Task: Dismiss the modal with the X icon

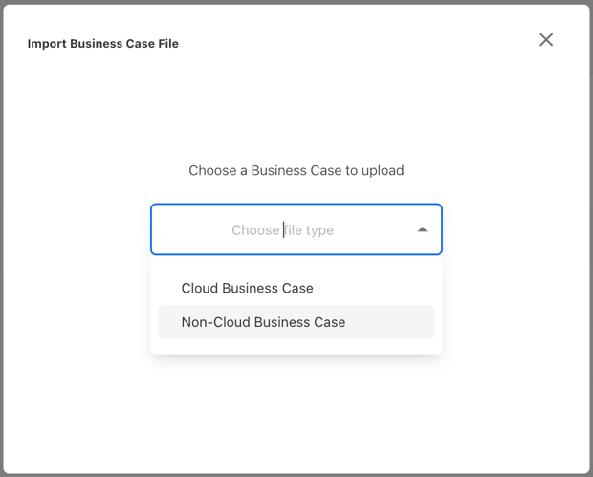Action: [x=546, y=39]
